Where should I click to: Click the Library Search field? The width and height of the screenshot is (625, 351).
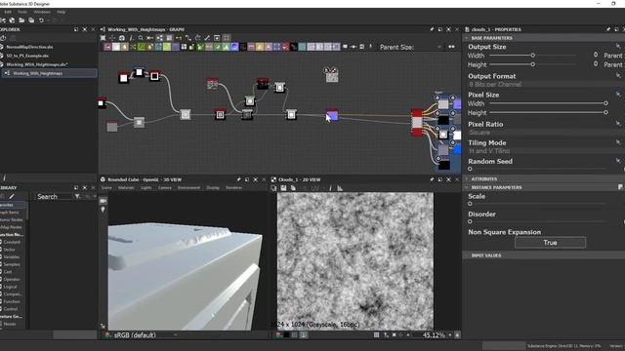point(54,197)
